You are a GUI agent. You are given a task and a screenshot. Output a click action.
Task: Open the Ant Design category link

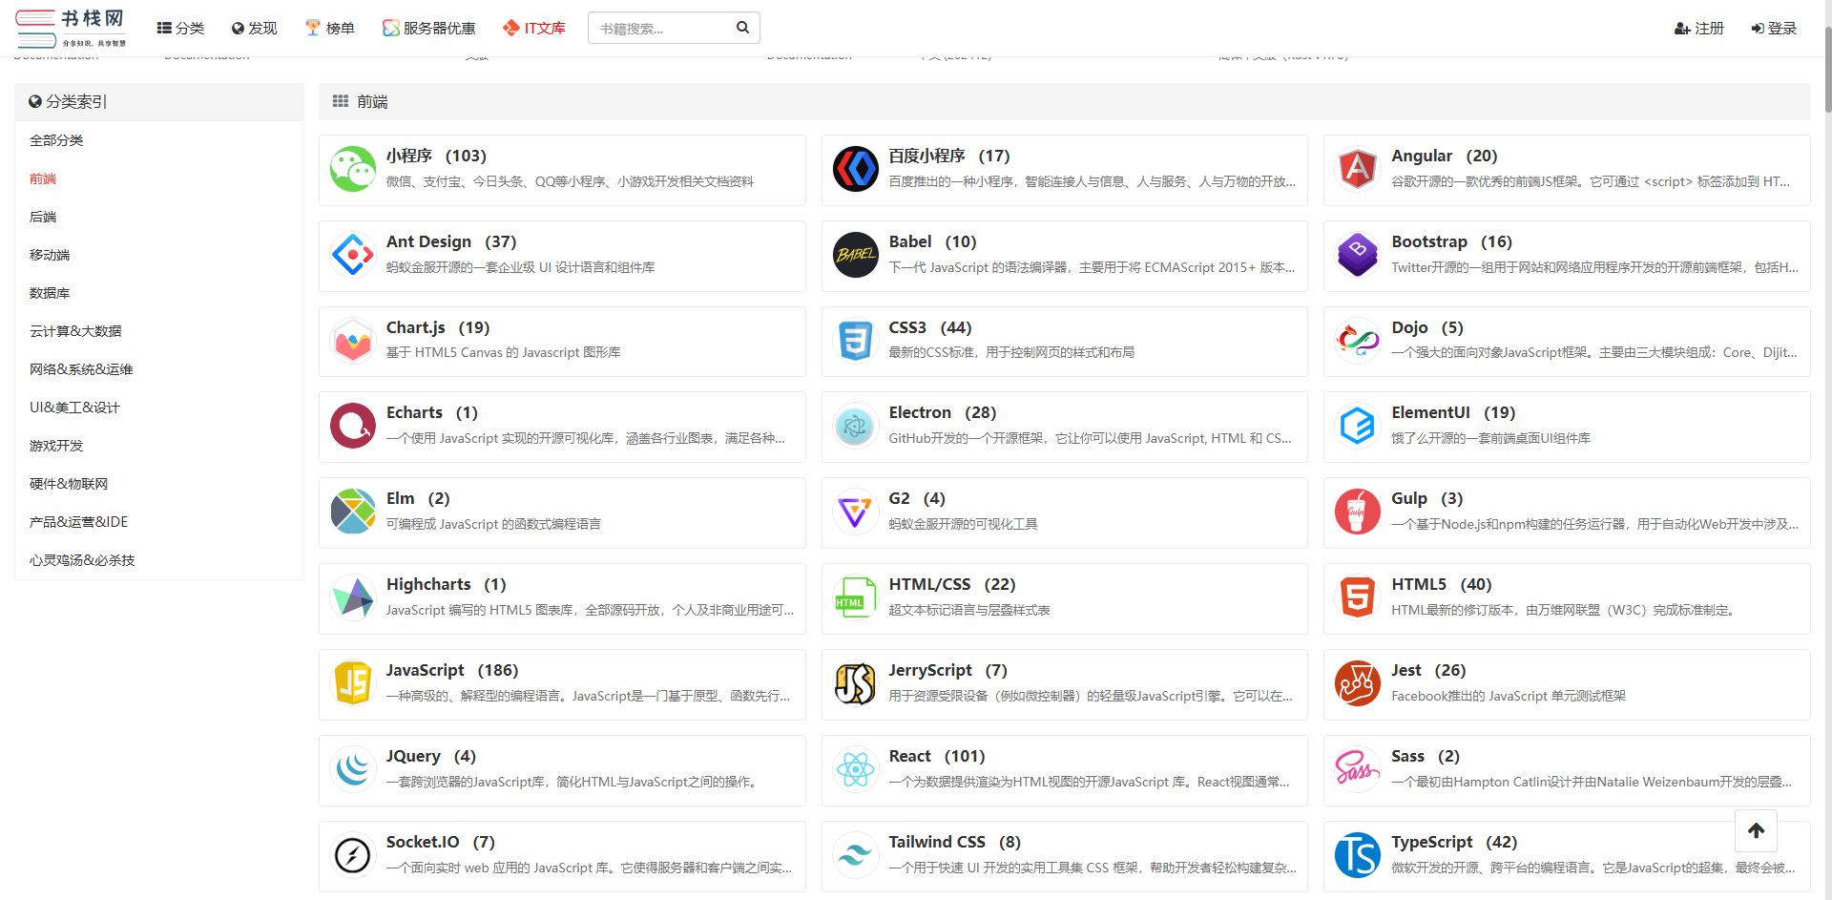[x=428, y=241]
